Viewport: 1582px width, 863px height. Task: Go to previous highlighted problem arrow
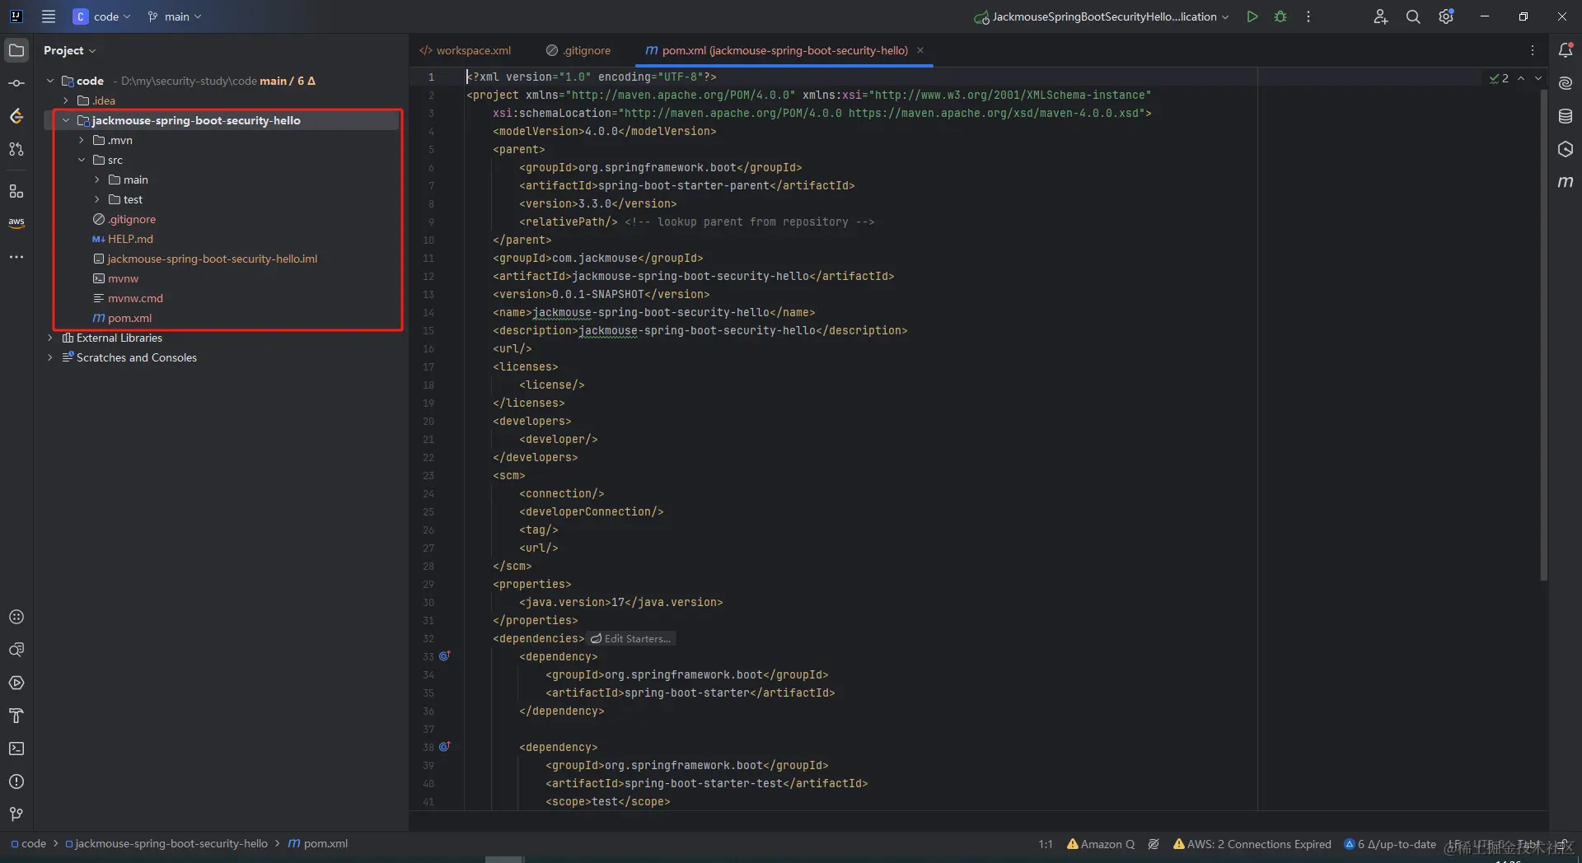point(1521,78)
